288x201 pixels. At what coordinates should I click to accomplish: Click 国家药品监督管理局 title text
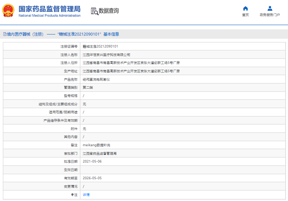click(50, 9)
